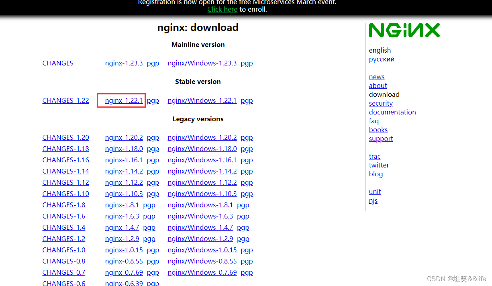Download nginx/Windows-0.8.55
Image resolution: width=492 pixels, height=286 pixels.
[x=202, y=261]
